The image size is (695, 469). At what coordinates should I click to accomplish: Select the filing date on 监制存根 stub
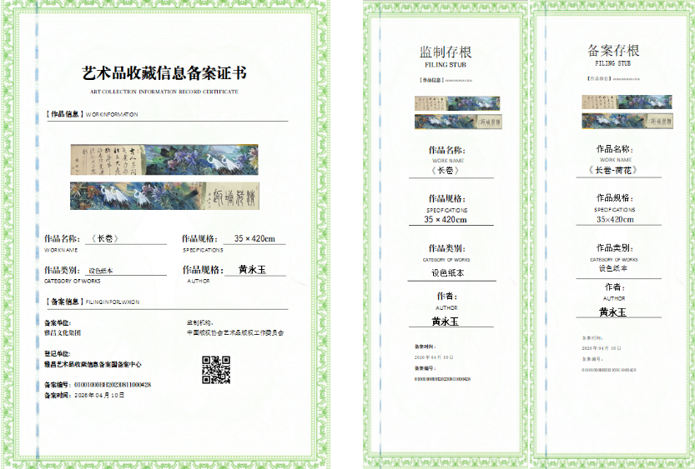click(x=434, y=357)
